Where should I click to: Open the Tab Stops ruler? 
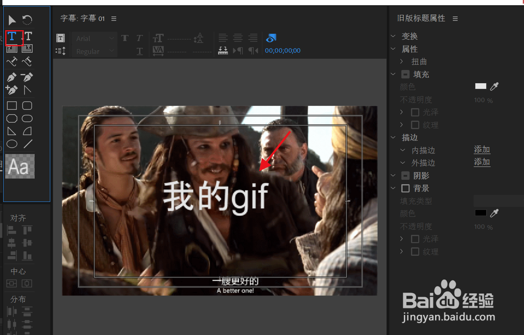(223, 51)
